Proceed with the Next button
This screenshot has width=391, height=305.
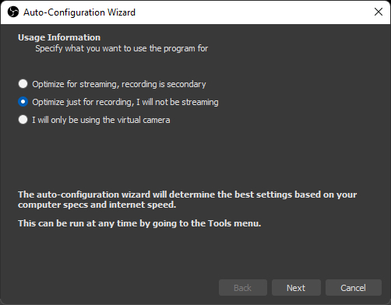(x=296, y=288)
